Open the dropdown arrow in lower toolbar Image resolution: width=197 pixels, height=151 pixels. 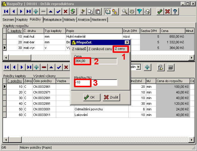(x=138, y=67)
